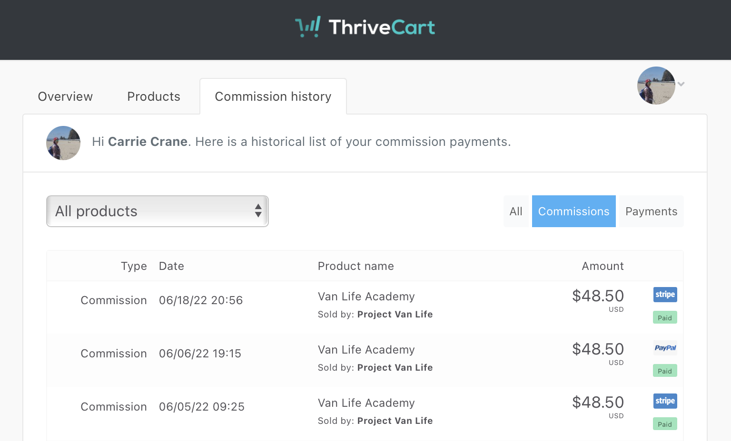Open the All products dropdown
Screen dimensions: 731x441
[158, 211]
